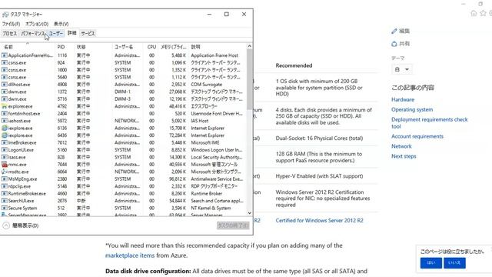This screenshot has width=492, height=277.
Task: Select the csrss.exe row with PID 5640
Action: click(x=124, y=77)
